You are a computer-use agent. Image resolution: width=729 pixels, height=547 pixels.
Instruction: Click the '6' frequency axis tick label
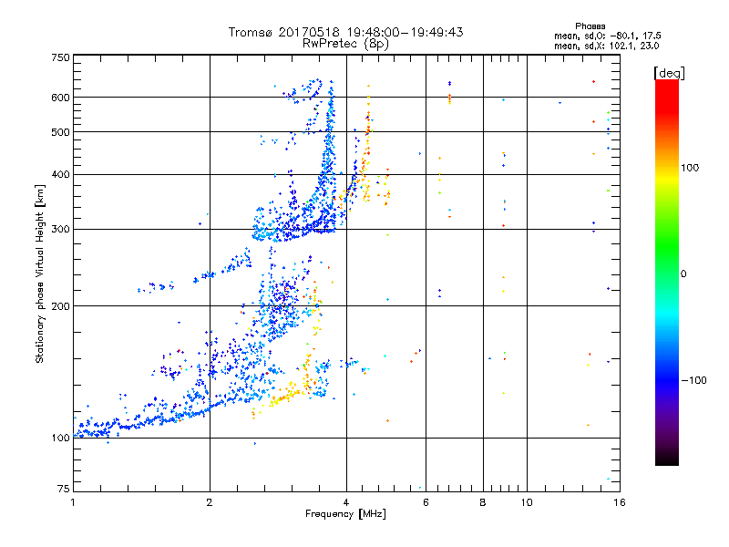(426, 502)
